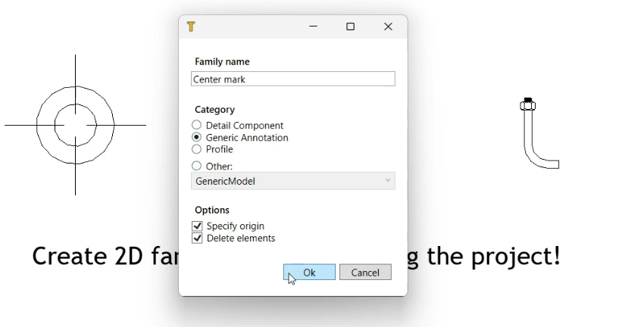Click the yellow T icon in title bar
The image size is (622, 327).
pyautogui.click(x=191, y=26)
